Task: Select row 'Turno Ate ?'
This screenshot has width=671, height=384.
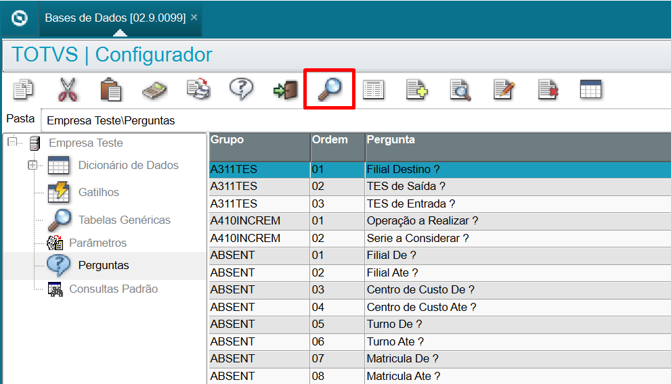Action: [440, 341]
